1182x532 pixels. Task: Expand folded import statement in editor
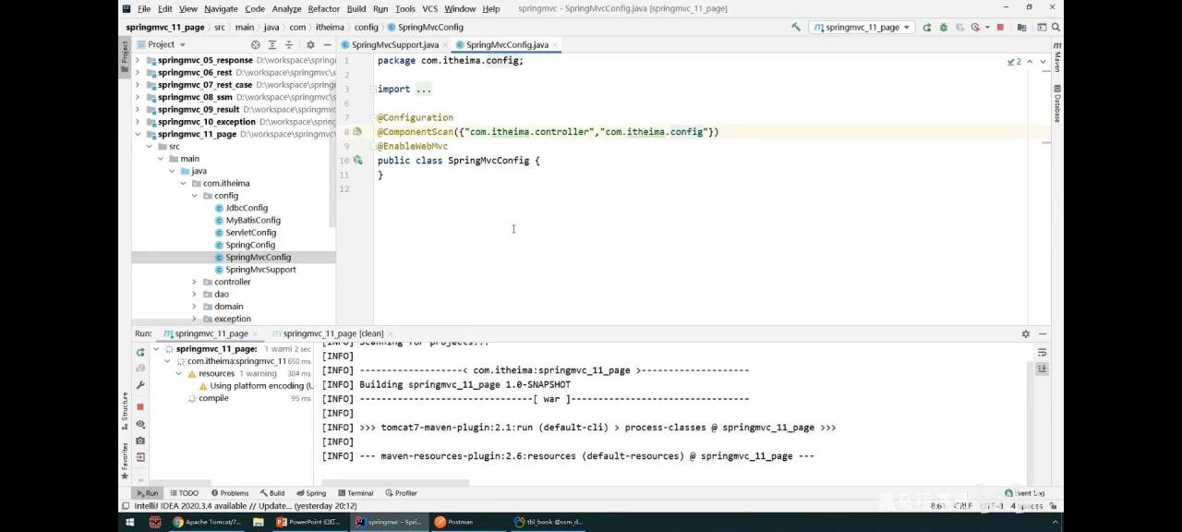423,89
